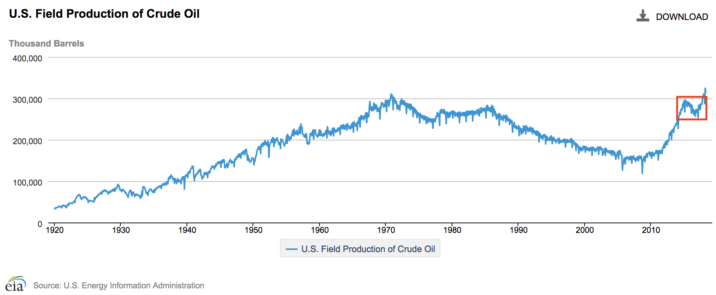Open the eia logo
The image size is (716, 295).
(16, 284)
